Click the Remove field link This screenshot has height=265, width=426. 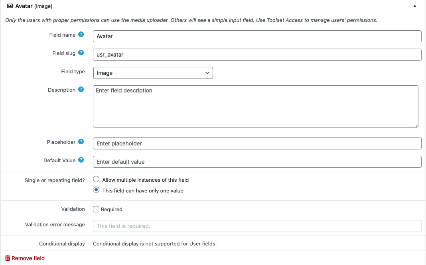(x=28, y=258)
